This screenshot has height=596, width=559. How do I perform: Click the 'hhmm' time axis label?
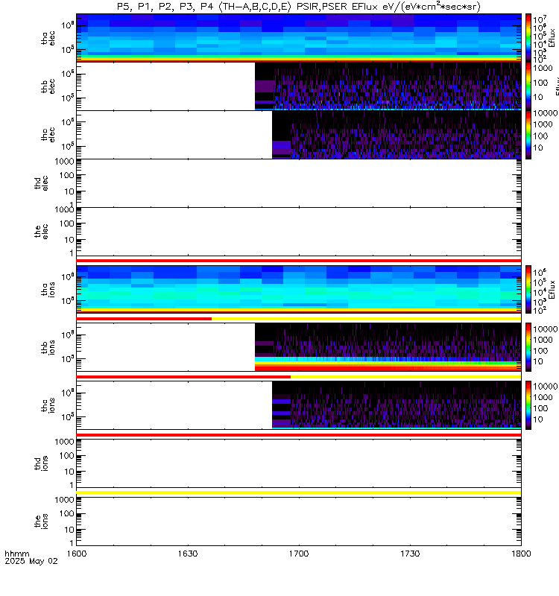[x=16, y=554]
